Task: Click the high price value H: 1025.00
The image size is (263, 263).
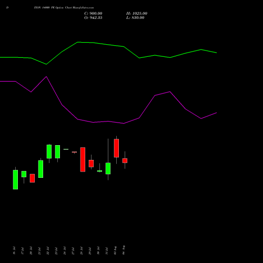Action: pyautogui.click(x=137, y=14)
